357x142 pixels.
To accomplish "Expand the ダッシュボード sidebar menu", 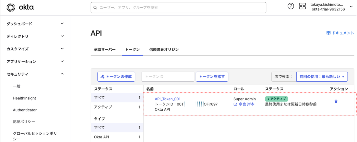I will 62,24.
